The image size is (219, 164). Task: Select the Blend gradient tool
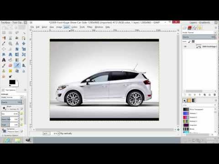pyautogui.click(x=17, y=60)
